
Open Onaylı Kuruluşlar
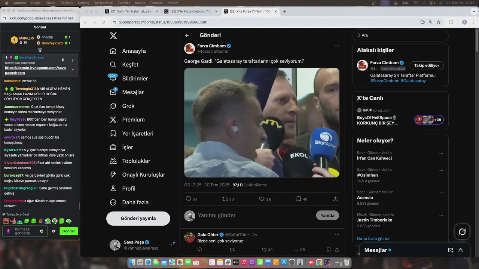137,175
